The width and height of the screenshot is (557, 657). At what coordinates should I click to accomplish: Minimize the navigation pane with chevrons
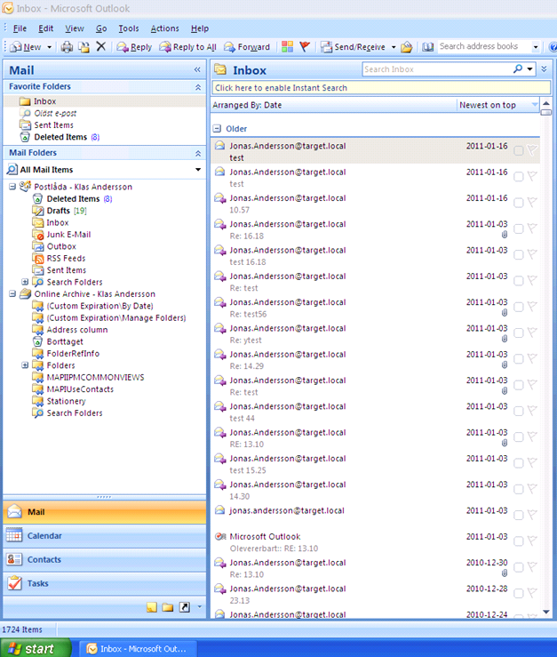197,70
